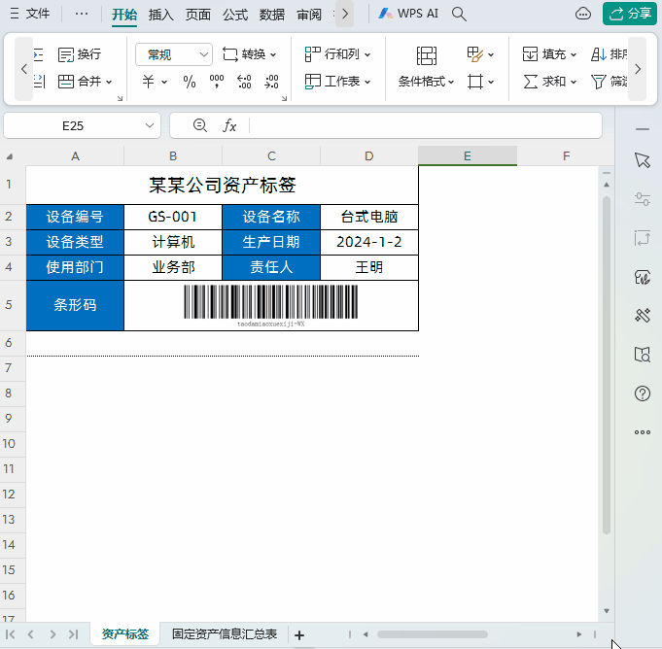Click the barcode image in row 5
662x649 pixels.
click(x=270, y=305)
